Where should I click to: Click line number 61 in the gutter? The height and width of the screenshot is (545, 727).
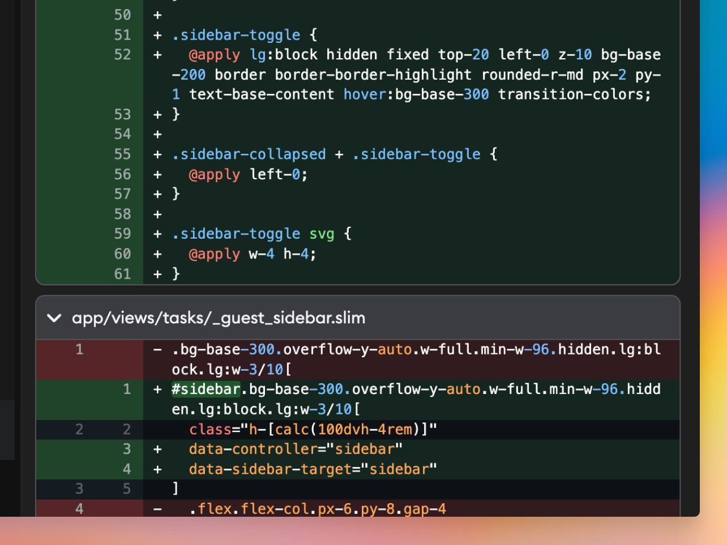click(x=122, y=274)
